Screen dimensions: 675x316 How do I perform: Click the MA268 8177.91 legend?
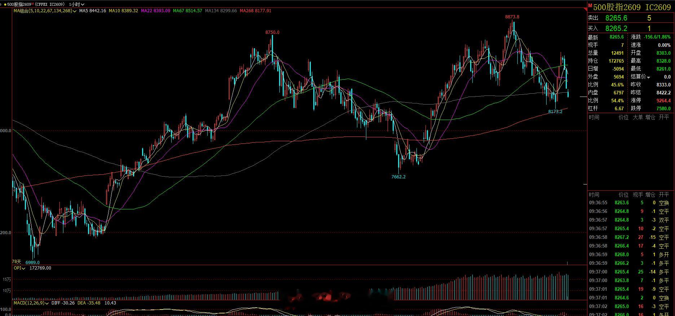pyautogui.click(x=256, y=11)
